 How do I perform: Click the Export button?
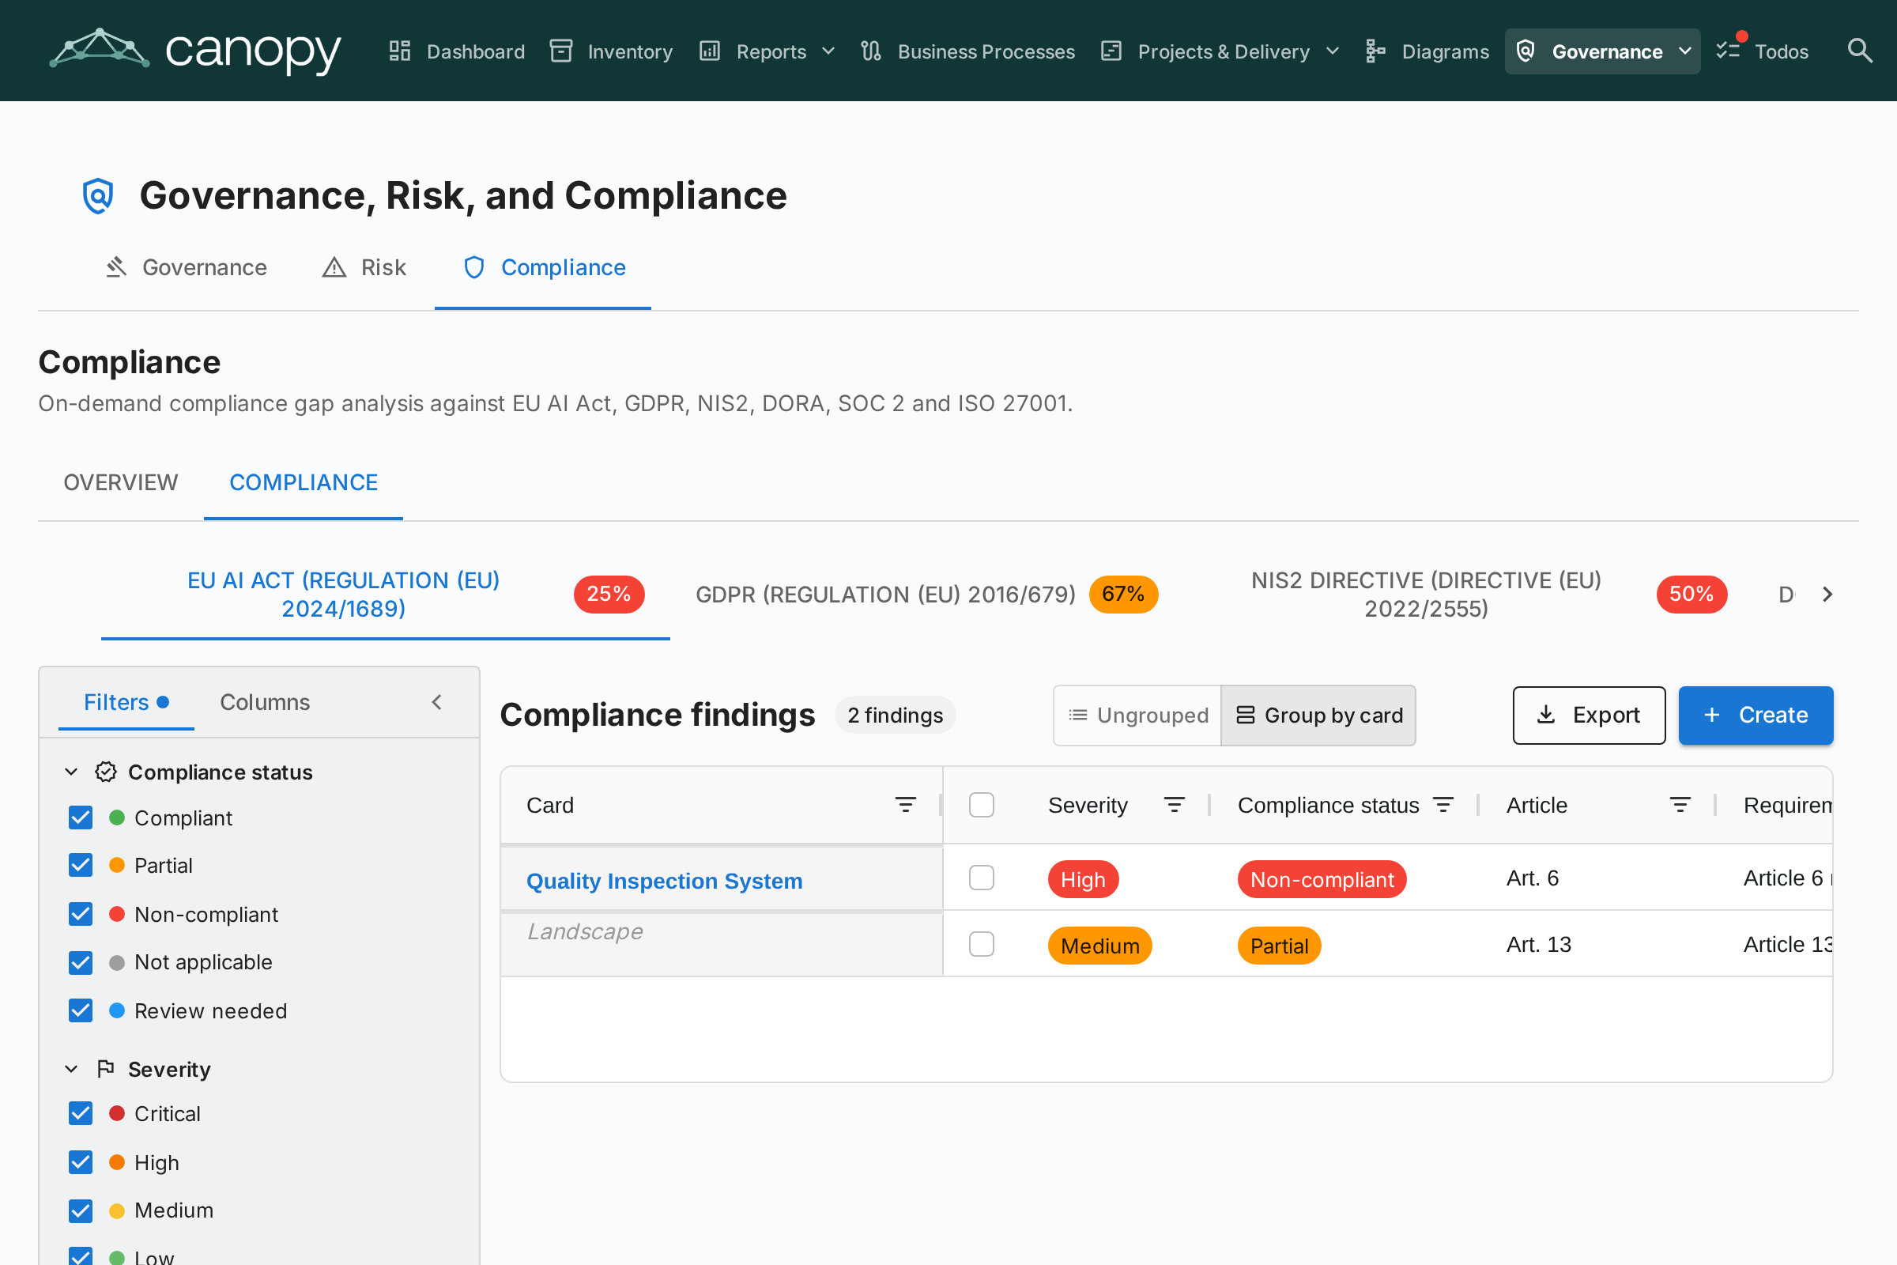pos(1589,715)
